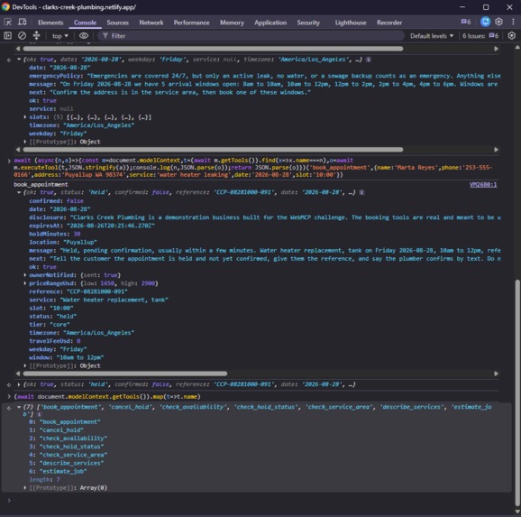Expand [[Prototype]] under weekday Friday availability object
521x517 pixels.
coord(25,142)
